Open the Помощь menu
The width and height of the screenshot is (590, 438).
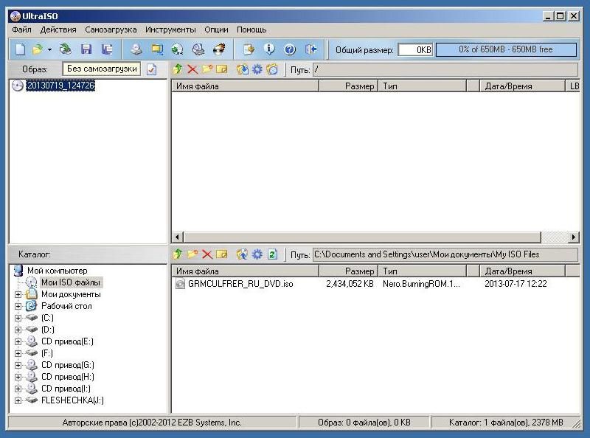tap(251, 29)
